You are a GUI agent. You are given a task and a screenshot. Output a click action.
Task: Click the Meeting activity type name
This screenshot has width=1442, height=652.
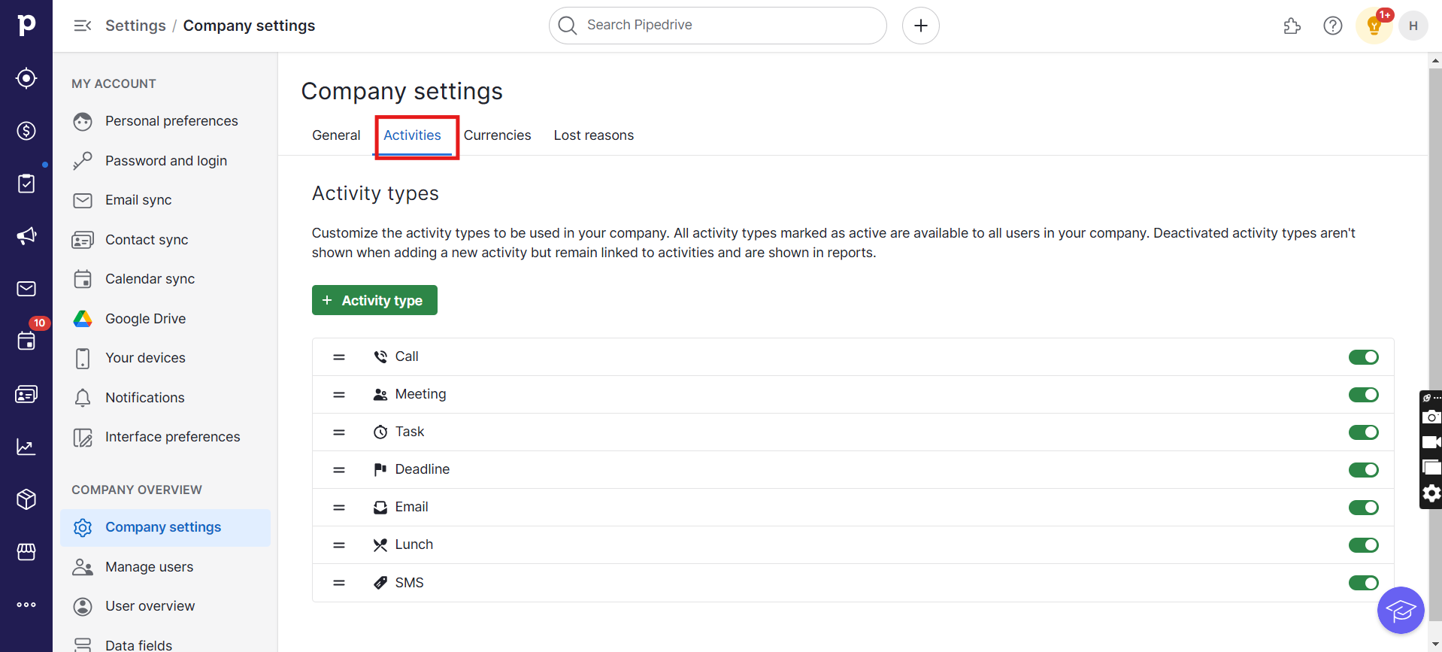coord(420,394)
